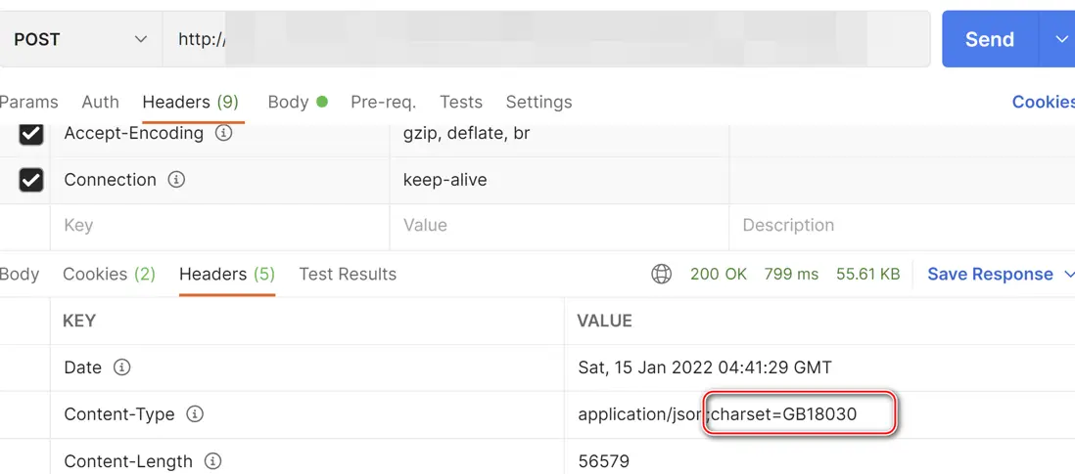Screen dimensions: 1075x474
Task: Click info icon next to Content-Length
Action: click(212, 461)
